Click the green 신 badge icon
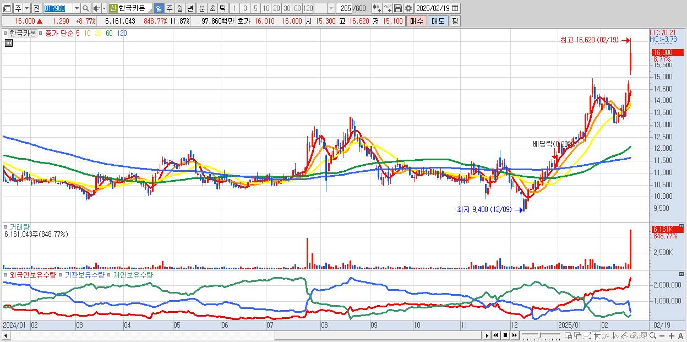Viewport: 687px width, 342px height. click(x=113, y=8)
